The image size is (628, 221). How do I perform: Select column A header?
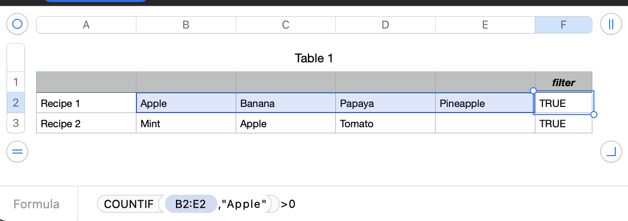86,25
